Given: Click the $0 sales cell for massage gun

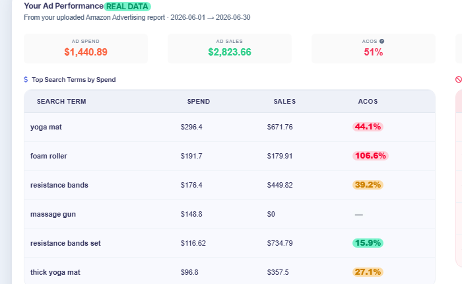Looking at the screenshot, I should (271, 214).
